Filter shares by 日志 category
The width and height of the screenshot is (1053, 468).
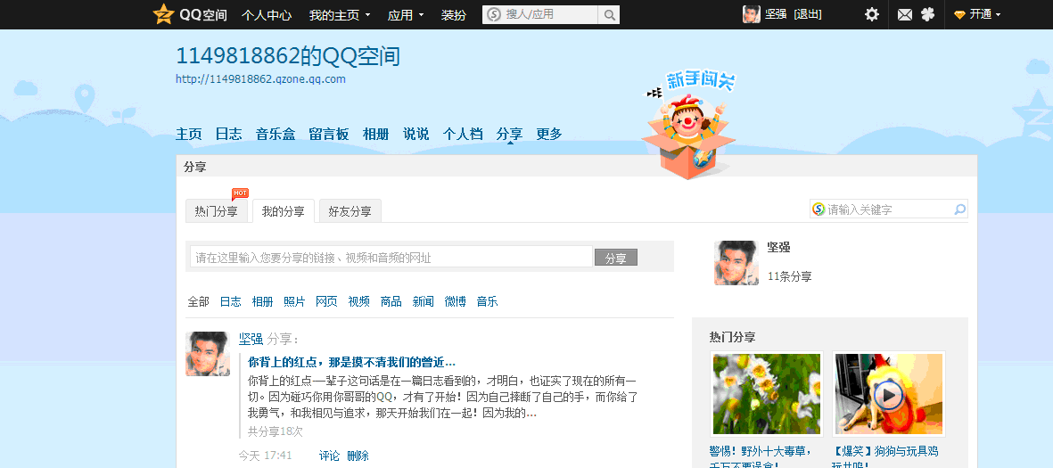[230, 301]
